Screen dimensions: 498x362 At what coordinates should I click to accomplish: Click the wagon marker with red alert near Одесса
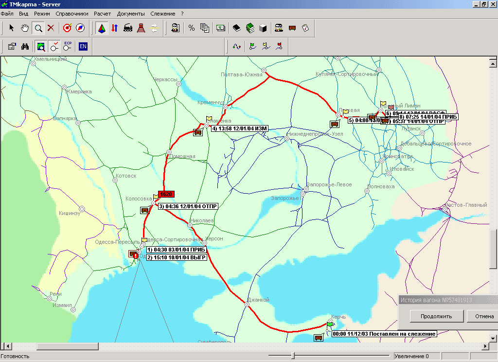[134, 254]
